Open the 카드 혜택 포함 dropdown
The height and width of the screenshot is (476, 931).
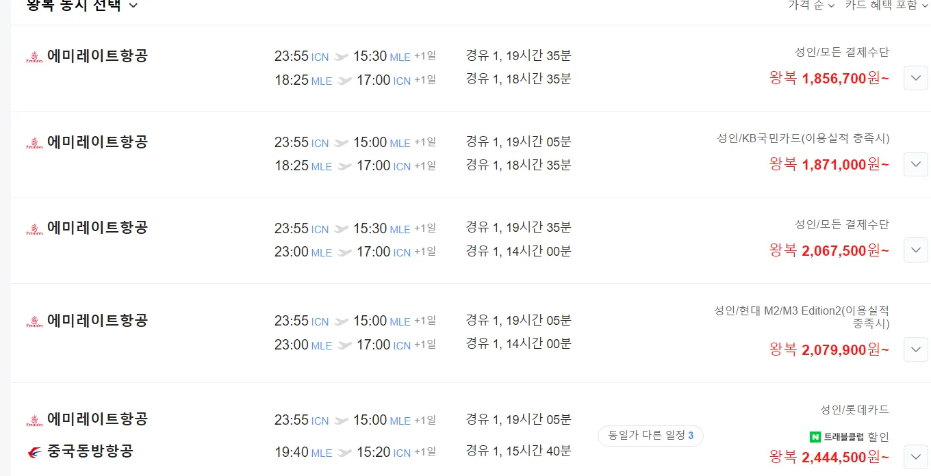click(887, 5)
